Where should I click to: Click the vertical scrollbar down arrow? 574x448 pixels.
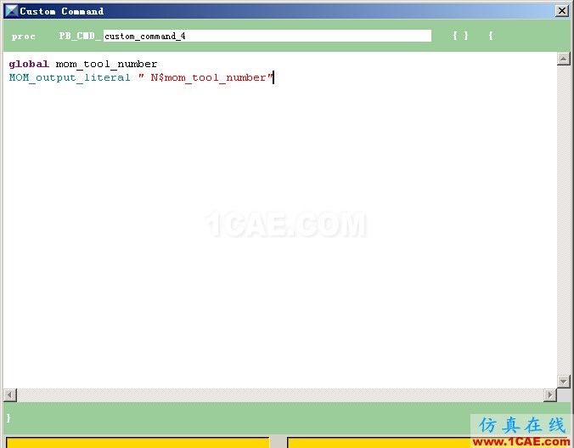click(563, 382)
